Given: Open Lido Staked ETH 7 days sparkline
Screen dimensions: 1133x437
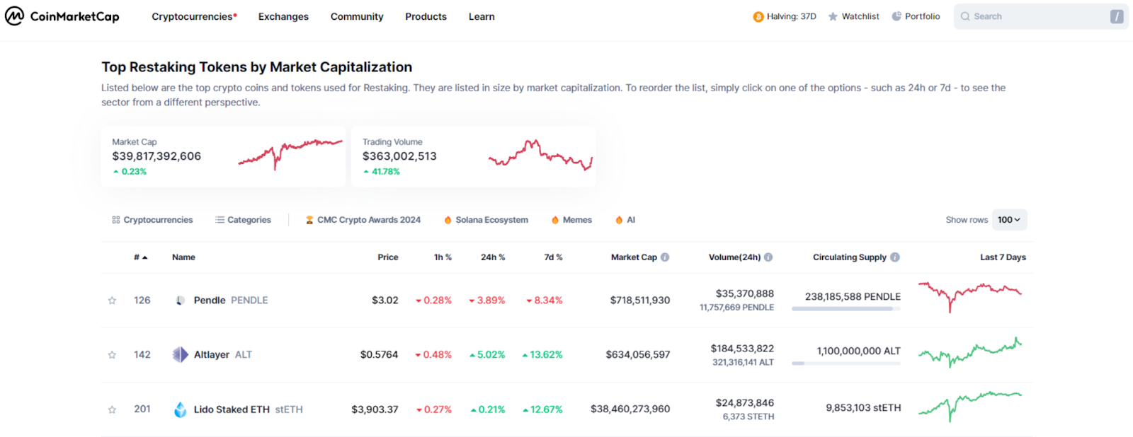Looking at the screenshot, I should click(970, 407).
